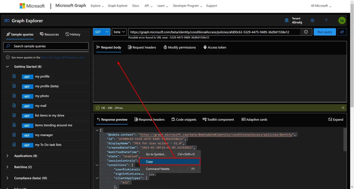The width and height of the screenshot is (354, 189).
Task: Click the Expand response button
Action: point(336,119)
